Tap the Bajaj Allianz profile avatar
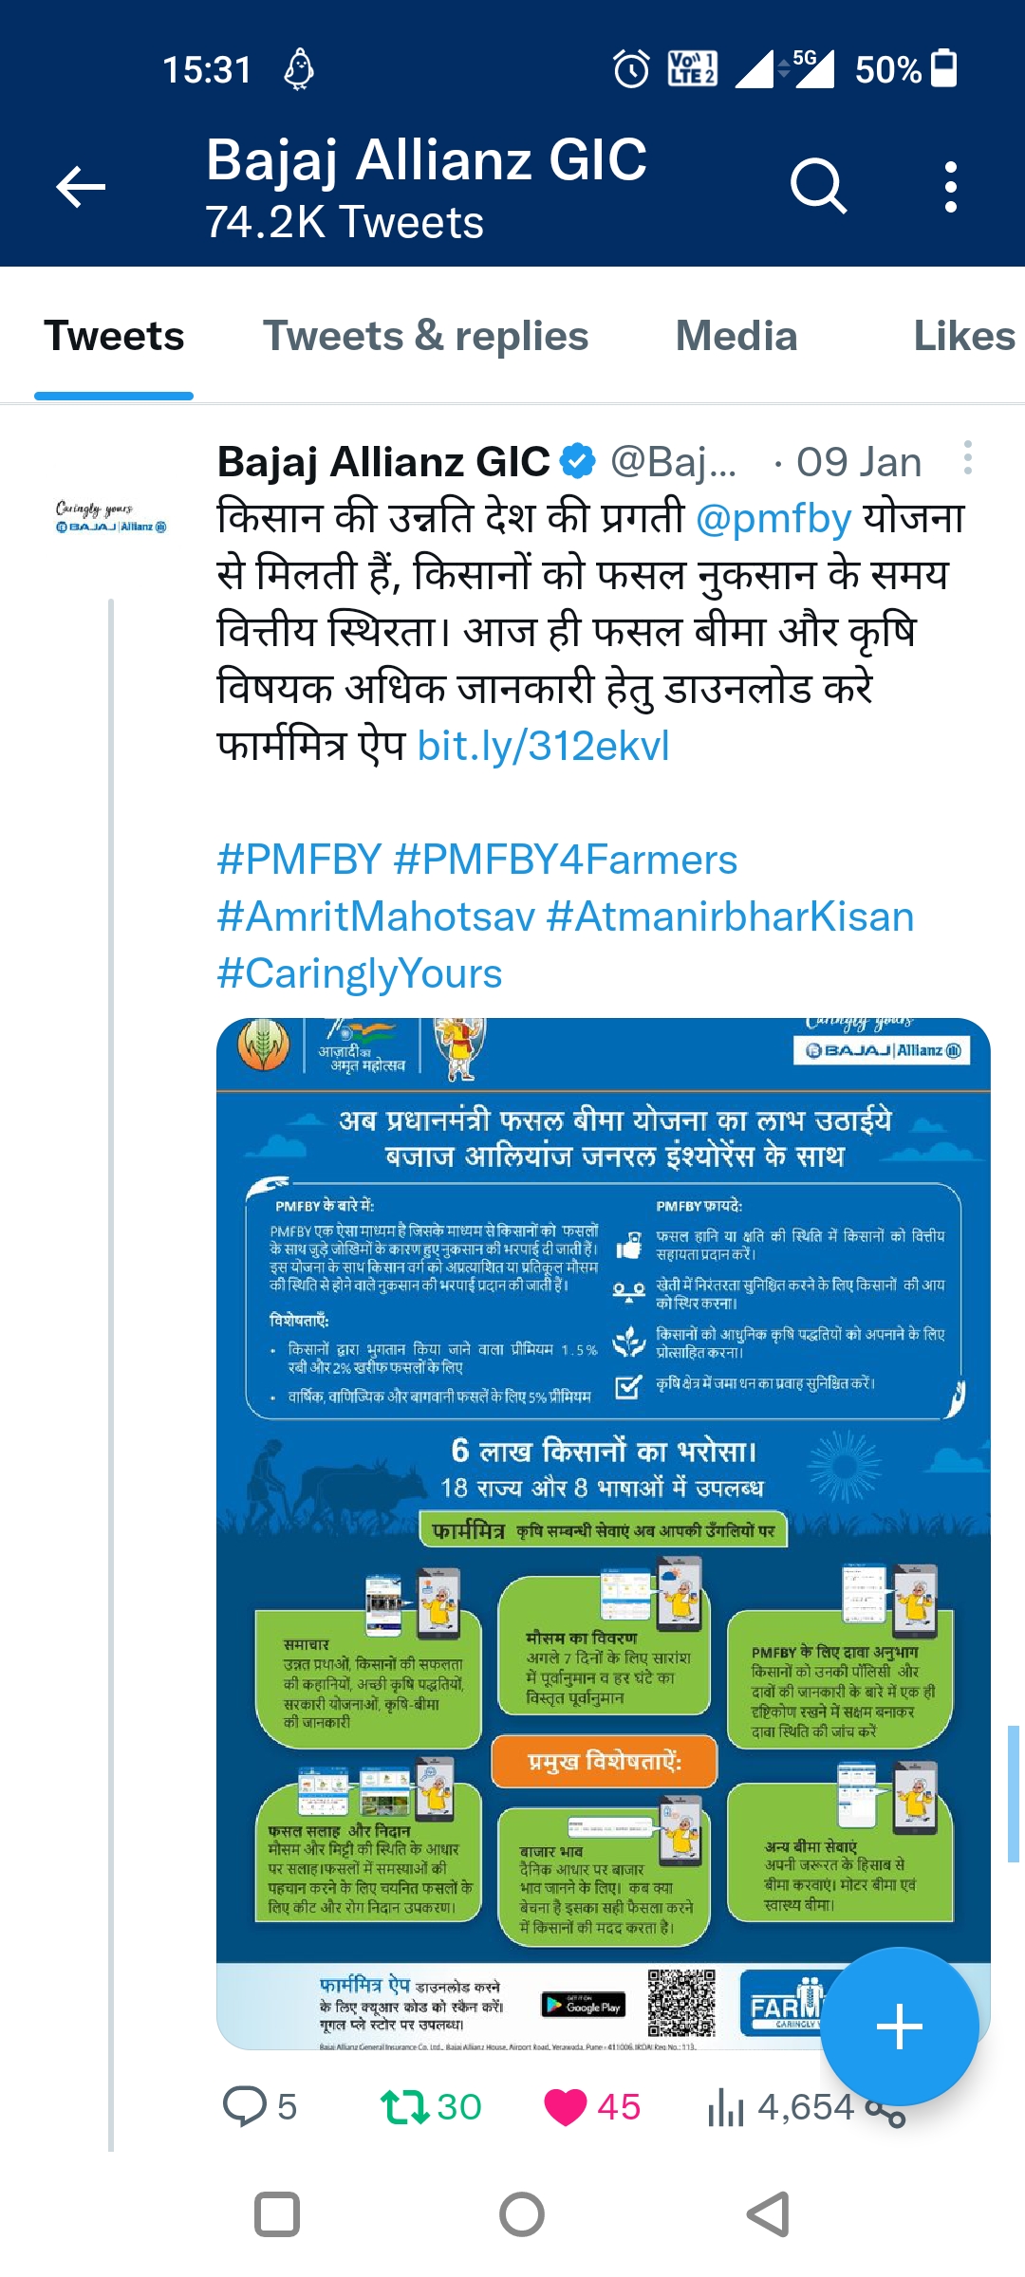The image size is (1025, 2277). coord(111,518)
